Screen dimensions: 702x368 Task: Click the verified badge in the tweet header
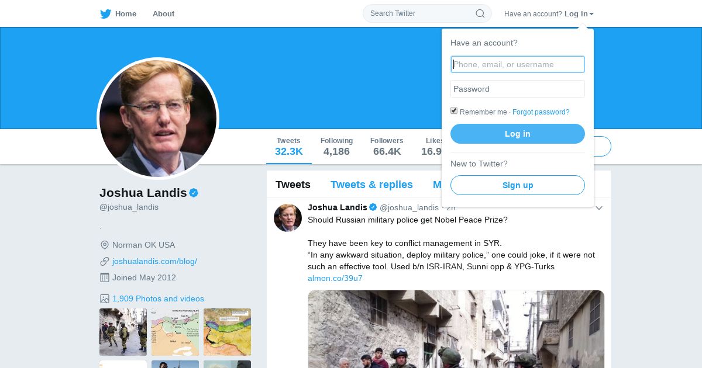pos(373,207)
